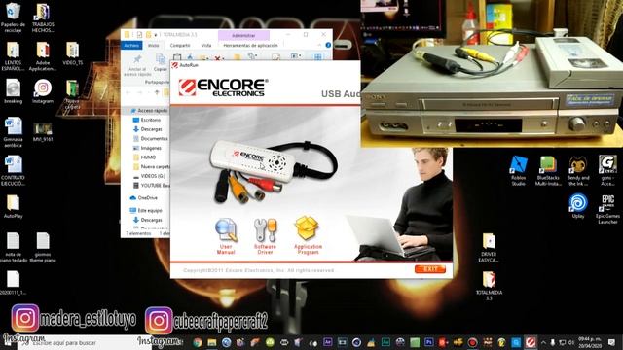
Task: Switch to the Compartir ribbon tab
Action: tap(180, 46)
